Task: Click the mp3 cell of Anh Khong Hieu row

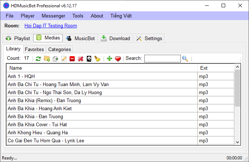Action: coord(216,132)
